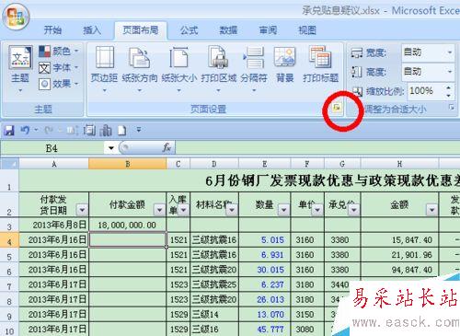
Task: Select the 页面布局 tab
Action: point(141,30)
